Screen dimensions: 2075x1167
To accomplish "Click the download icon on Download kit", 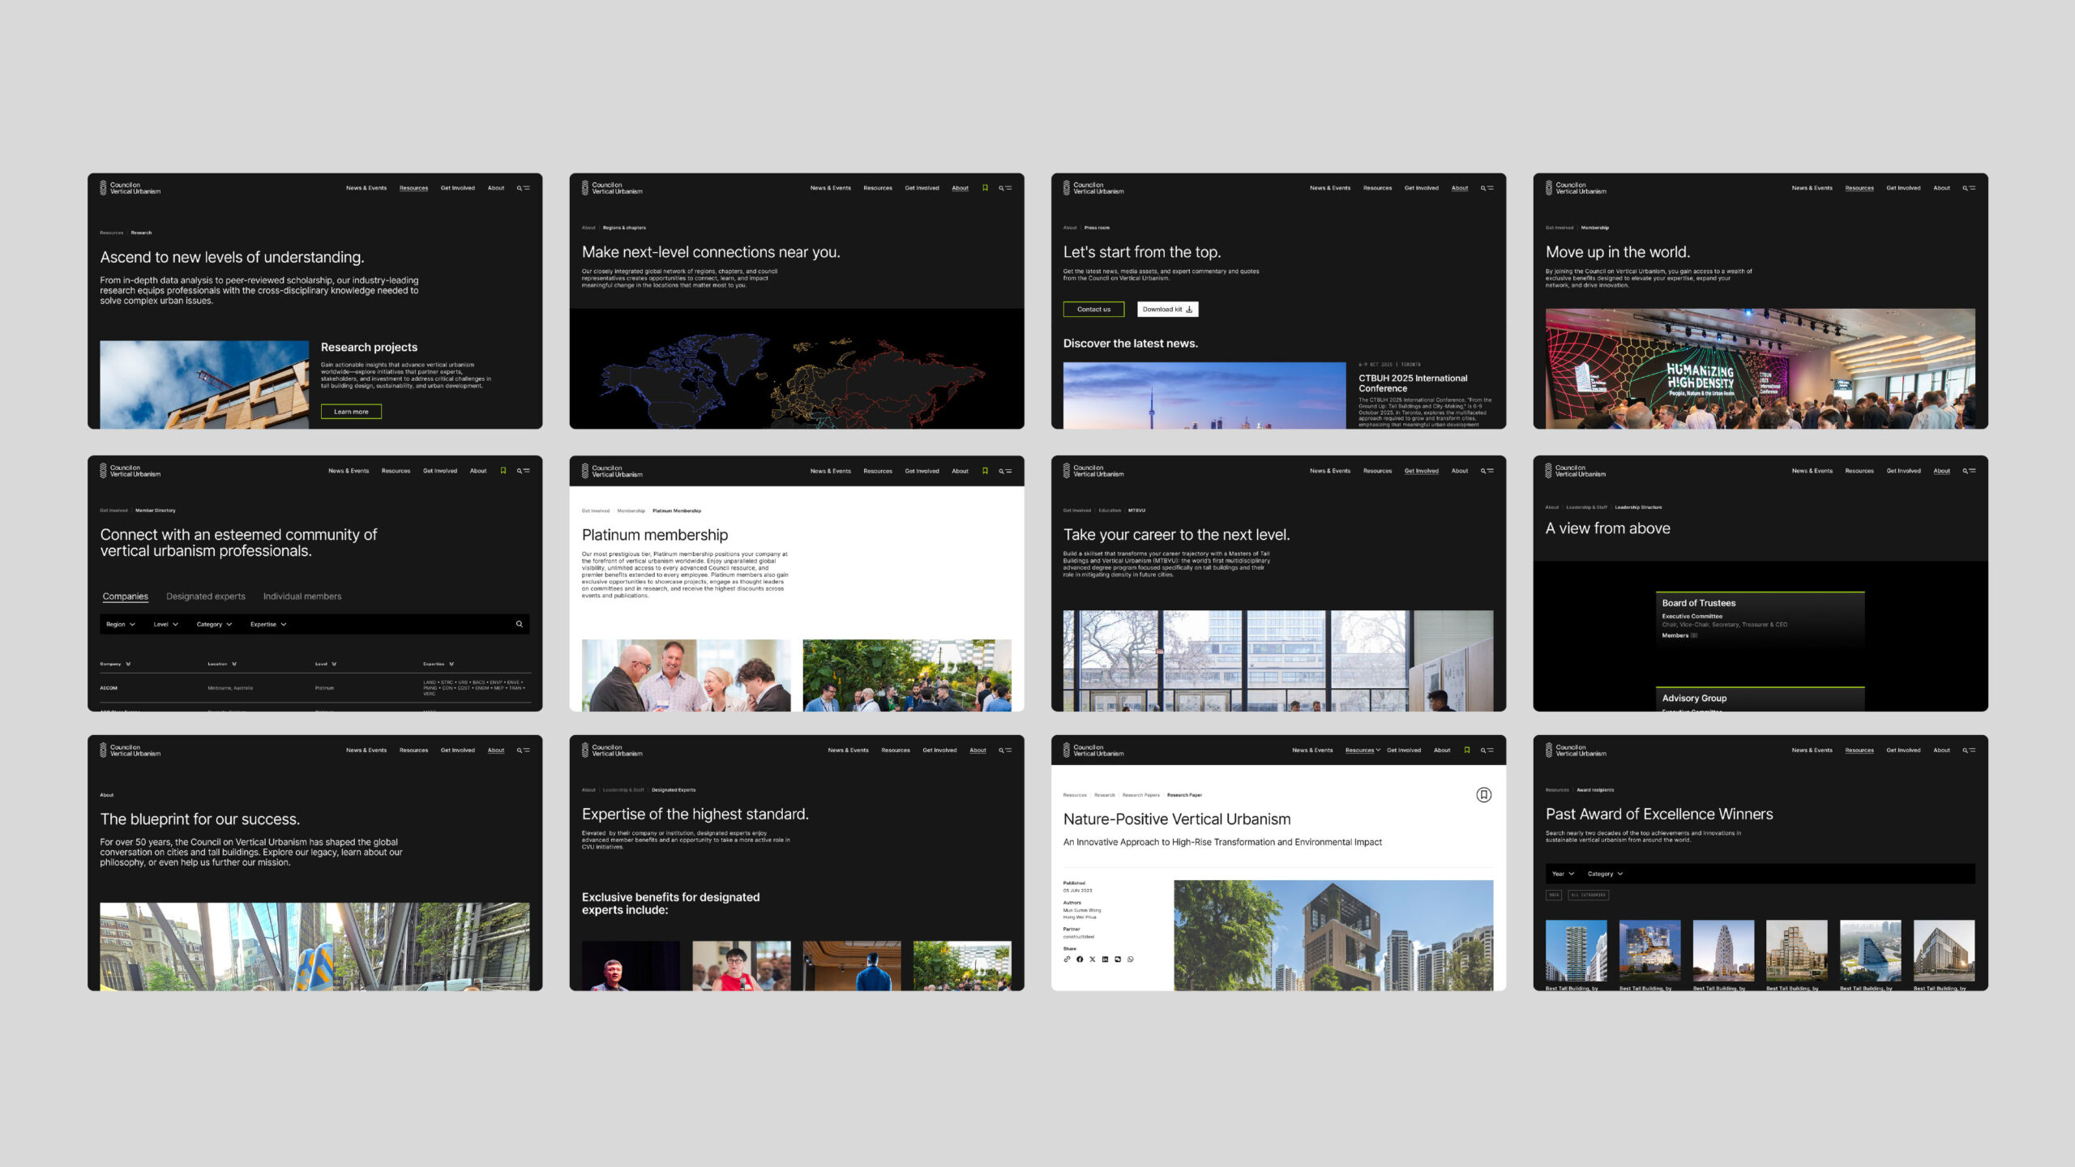I will click(x=1190, y=309).
